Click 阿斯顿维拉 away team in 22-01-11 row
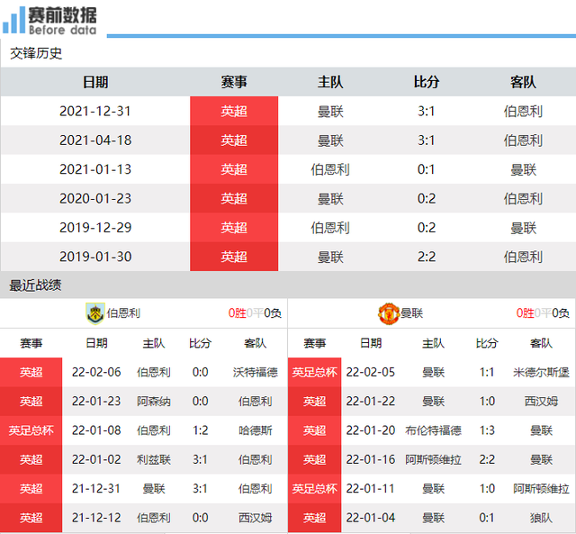The width and height of the screenshot is (576, 534). click(541, 488)
